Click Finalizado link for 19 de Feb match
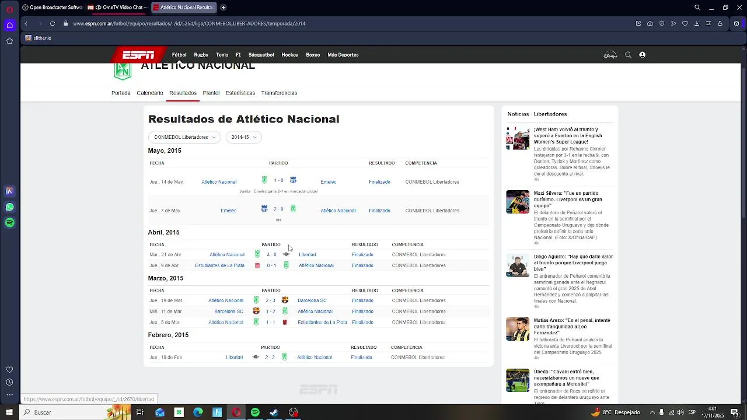The width and height of the screenshot is (747, 420). click(361, 358)
